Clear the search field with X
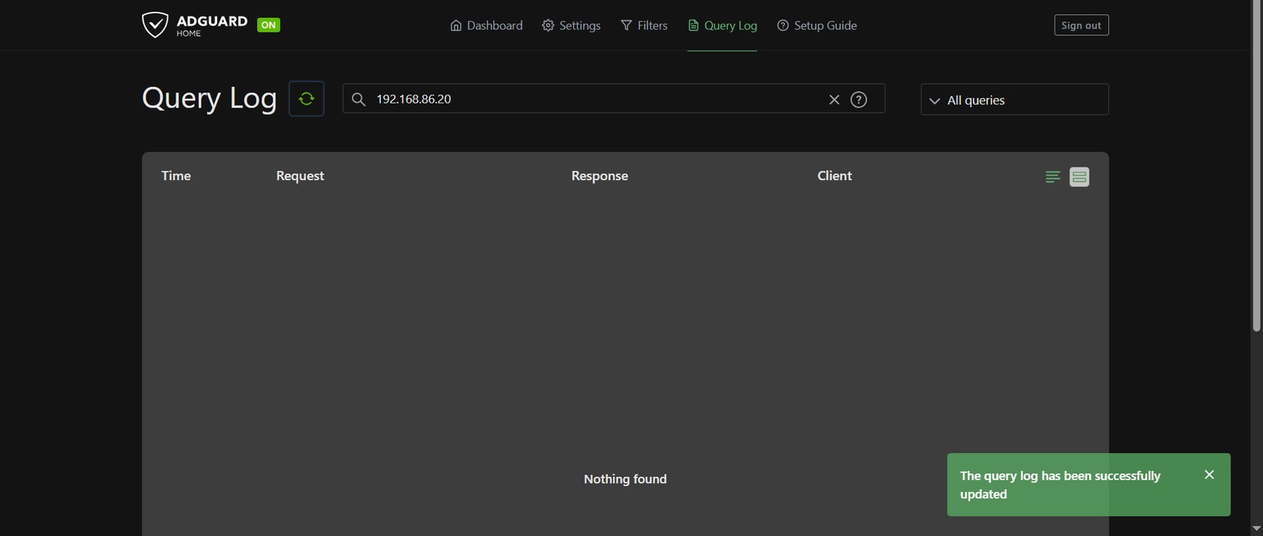This screenshot has width=1263, height=536. click(834, 99)
